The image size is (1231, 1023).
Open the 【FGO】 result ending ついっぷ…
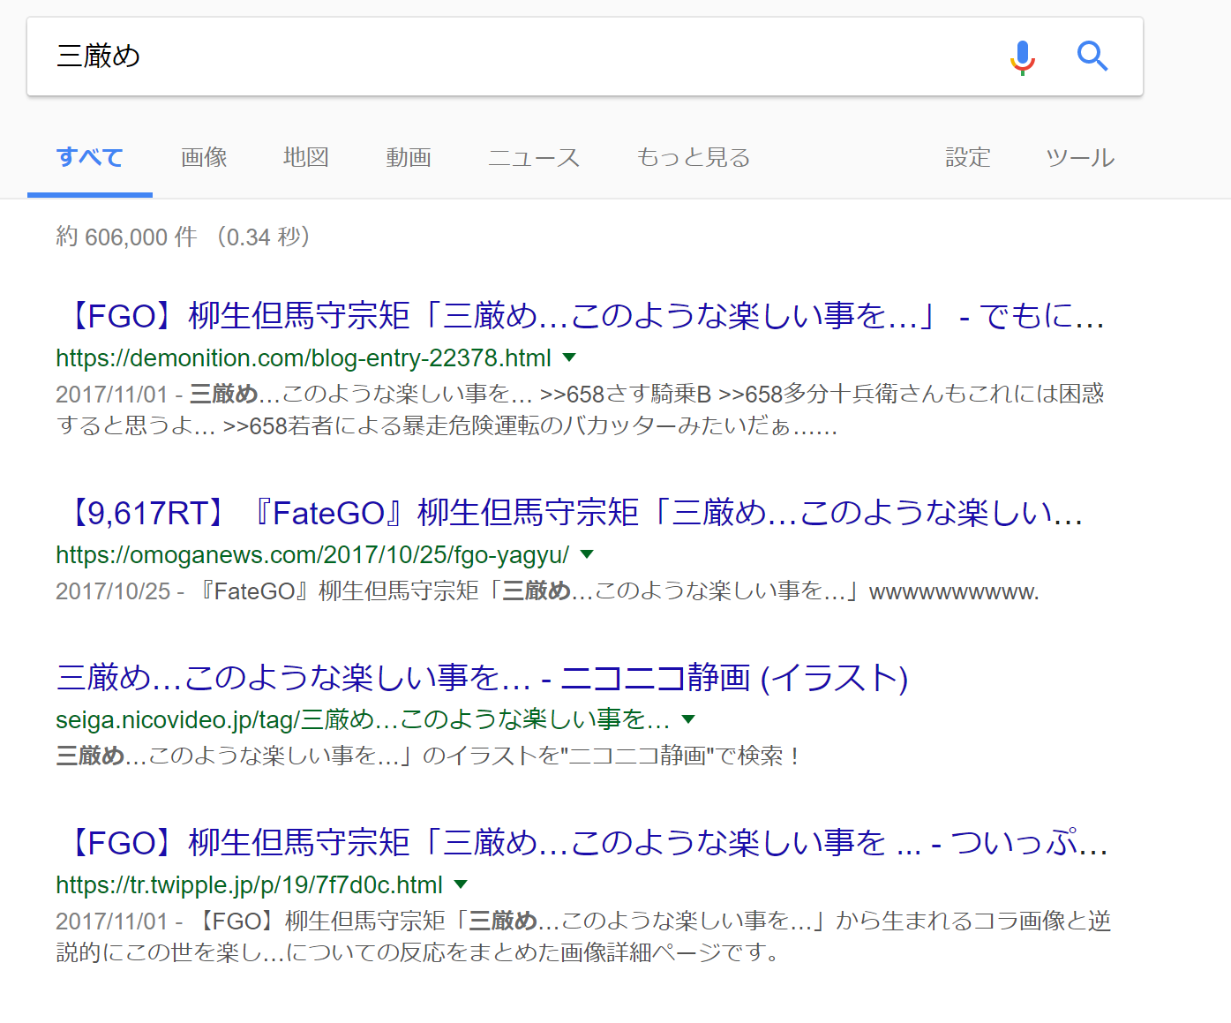pos(582,843)
